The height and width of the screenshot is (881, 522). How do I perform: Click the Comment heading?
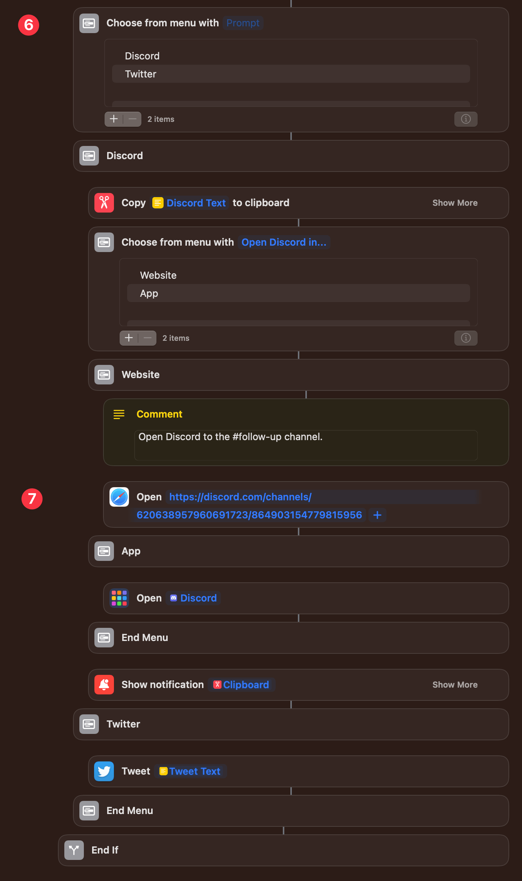[x=159, y=414]
